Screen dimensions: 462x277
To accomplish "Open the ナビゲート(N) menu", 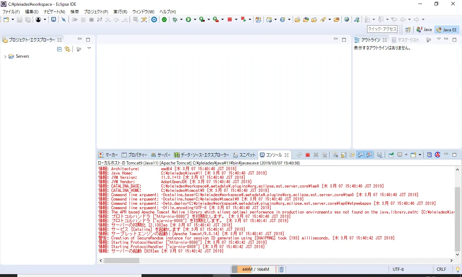I will click(x=55, y=12).
